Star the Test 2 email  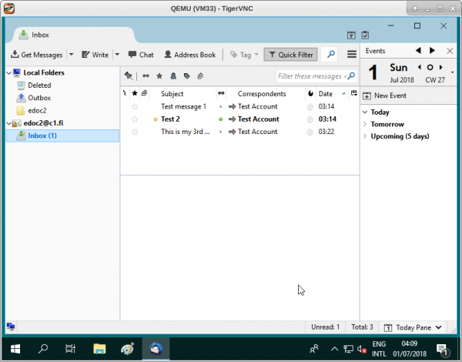(135, 119)
